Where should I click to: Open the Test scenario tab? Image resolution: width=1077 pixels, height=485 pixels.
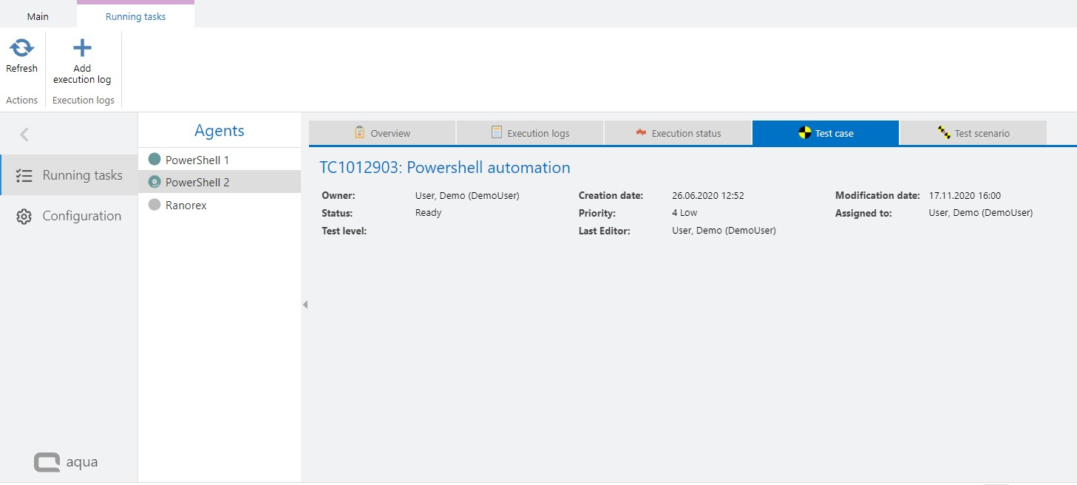pos(973,133)
